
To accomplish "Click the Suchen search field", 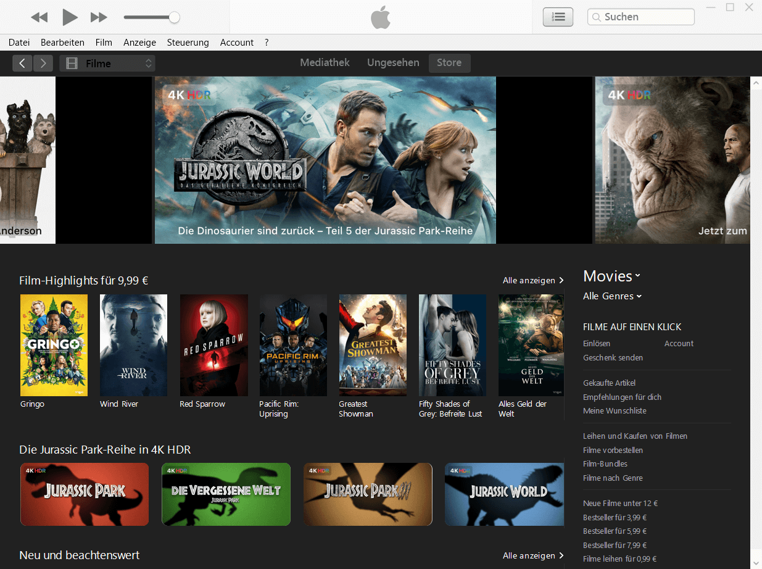I will coord(640,17).
